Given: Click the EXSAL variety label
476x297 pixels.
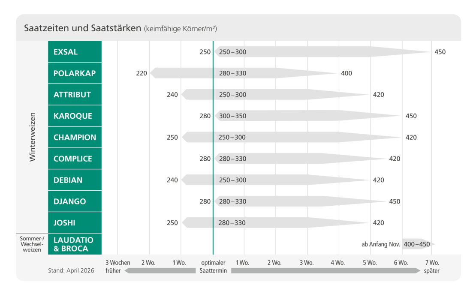Looking at the screenshot, I should click(x=75, y=51).
